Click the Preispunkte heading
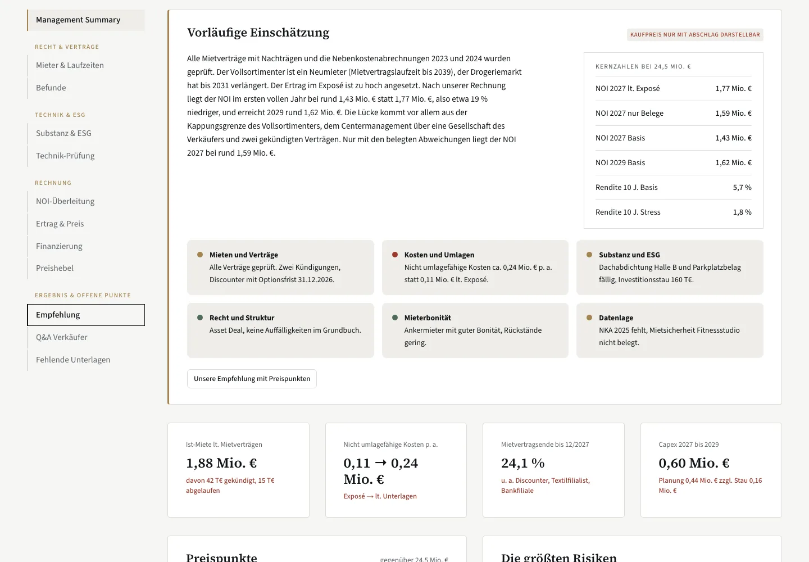Screen dimensions: 809x562 click(221, 557)
